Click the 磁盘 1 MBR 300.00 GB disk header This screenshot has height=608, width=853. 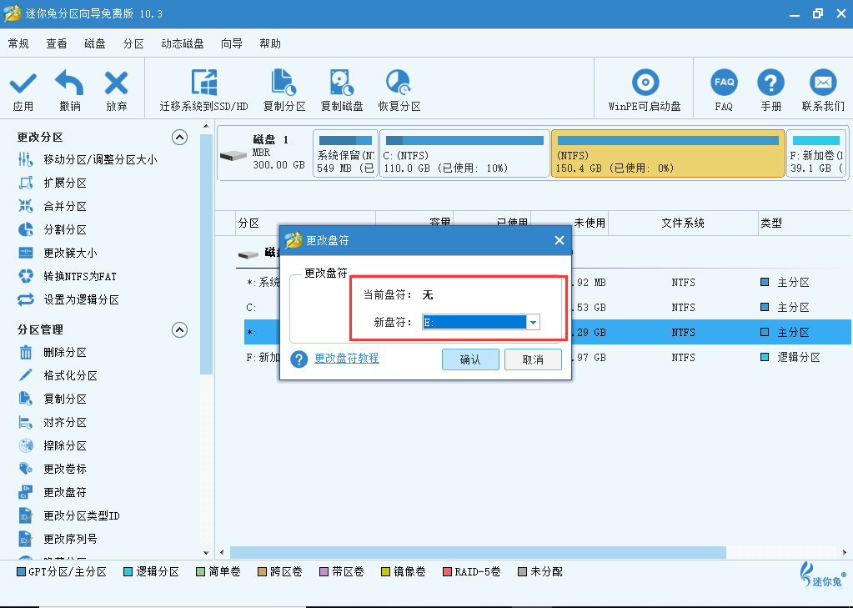pyautogui.click(x=263, y=153)
